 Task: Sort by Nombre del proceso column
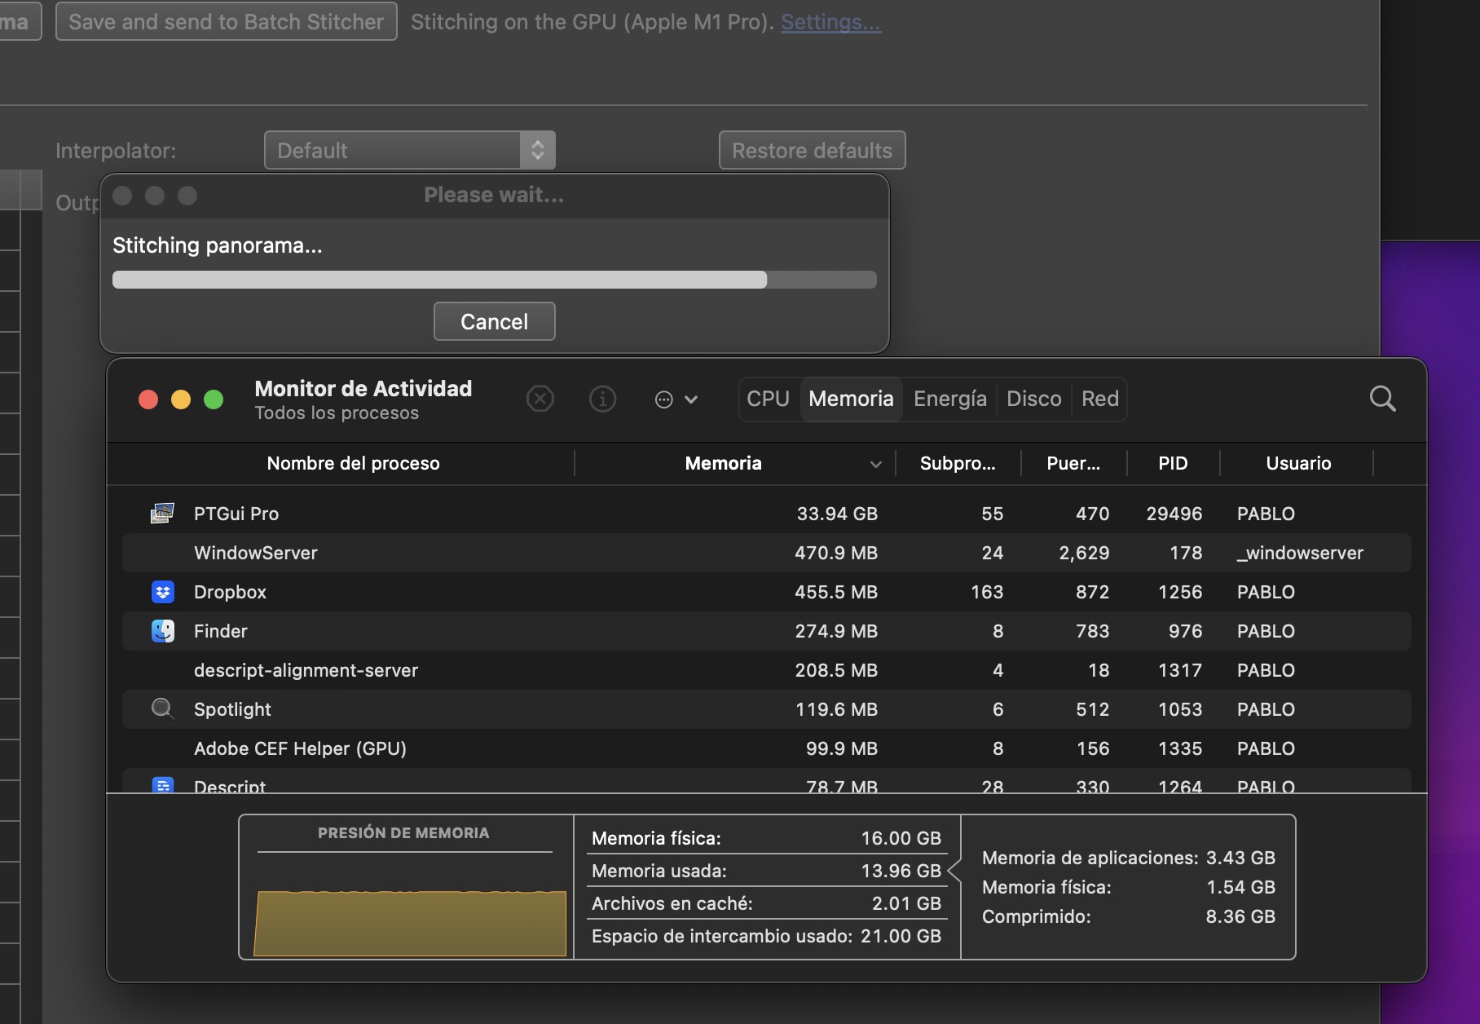coord(353,464)
